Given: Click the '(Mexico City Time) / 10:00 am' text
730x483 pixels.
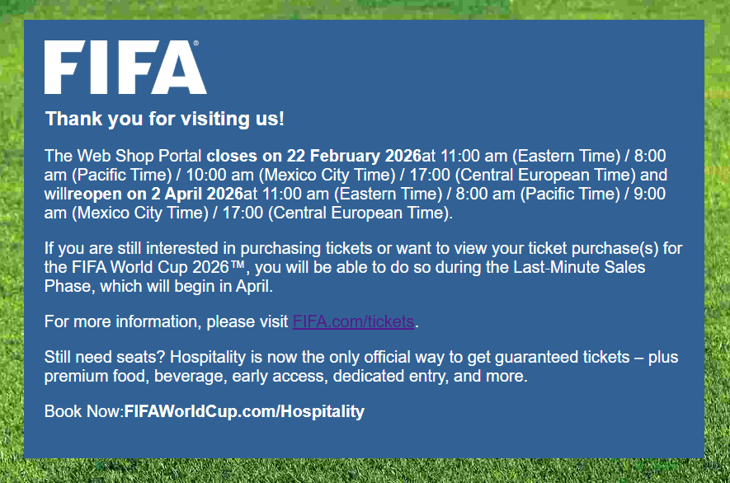Looking at the screenshot, I should [x=173, y=176].
